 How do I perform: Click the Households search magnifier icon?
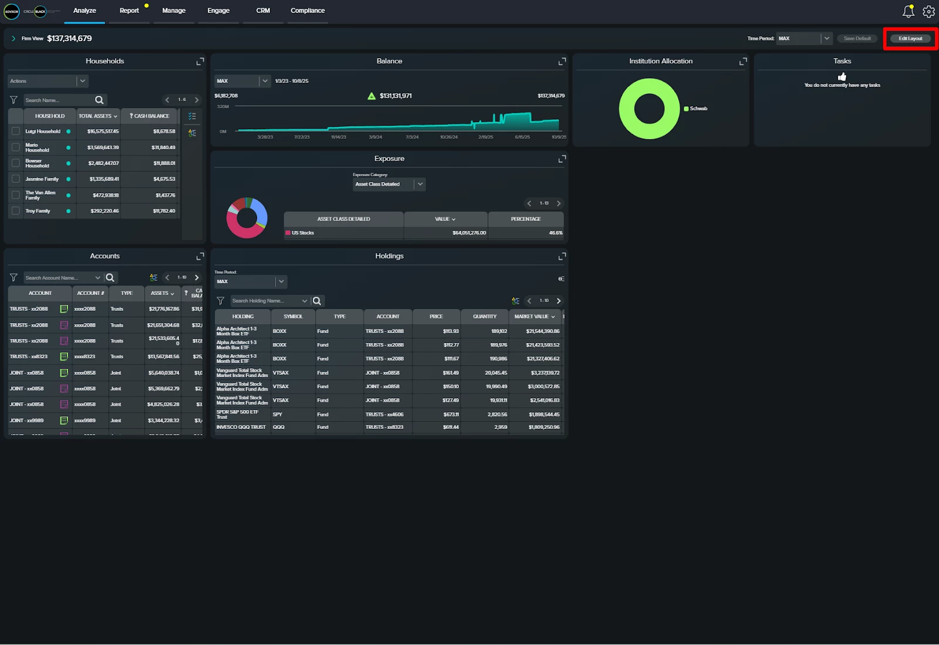coord(99,100)
